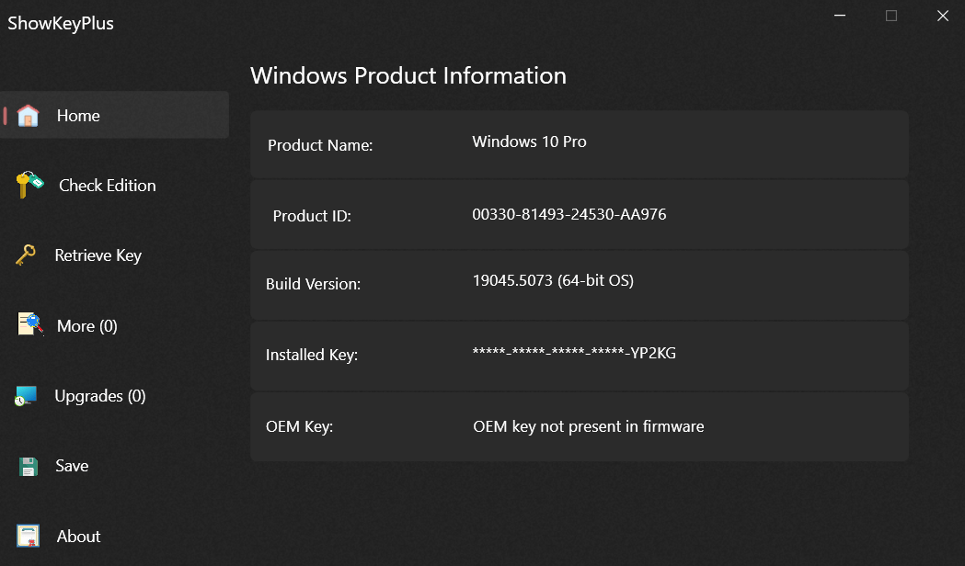Select the OEM key not present message
The image size is (965, 566).
(589, 426)
